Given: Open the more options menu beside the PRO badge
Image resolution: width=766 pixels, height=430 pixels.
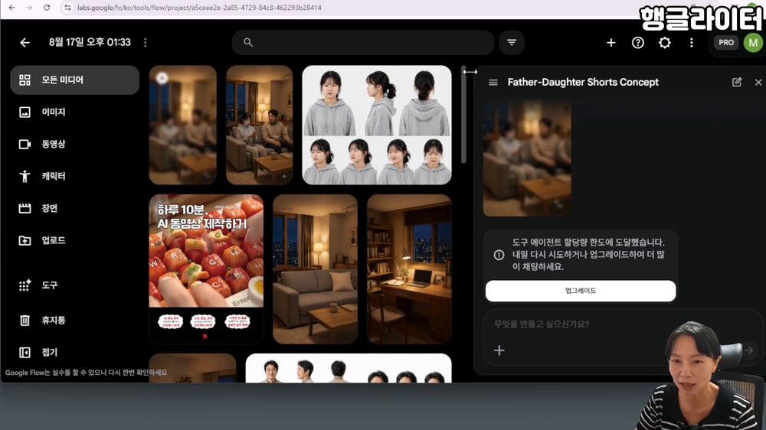Looking at the screenshot, I should pyautogui.click(x=691, y=43).
